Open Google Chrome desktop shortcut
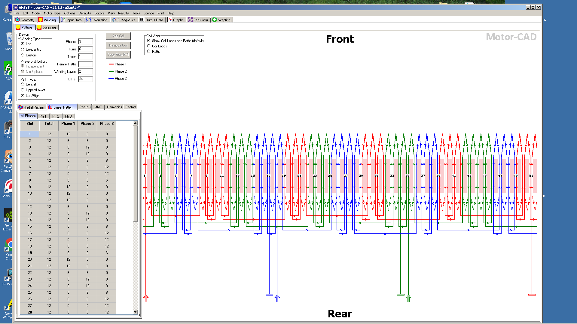The height and width of the screenshot is (324, 577). pos(8,249)
